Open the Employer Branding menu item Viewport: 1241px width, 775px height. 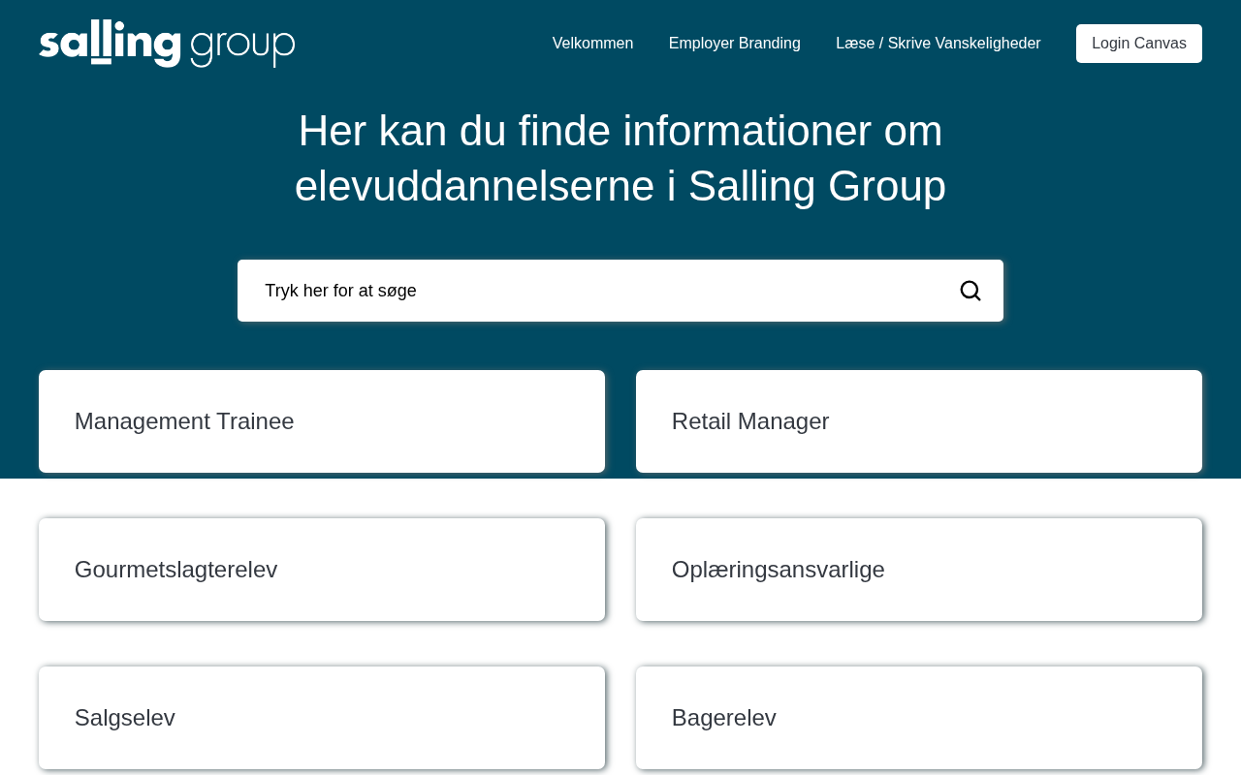[x=735, y=44]
